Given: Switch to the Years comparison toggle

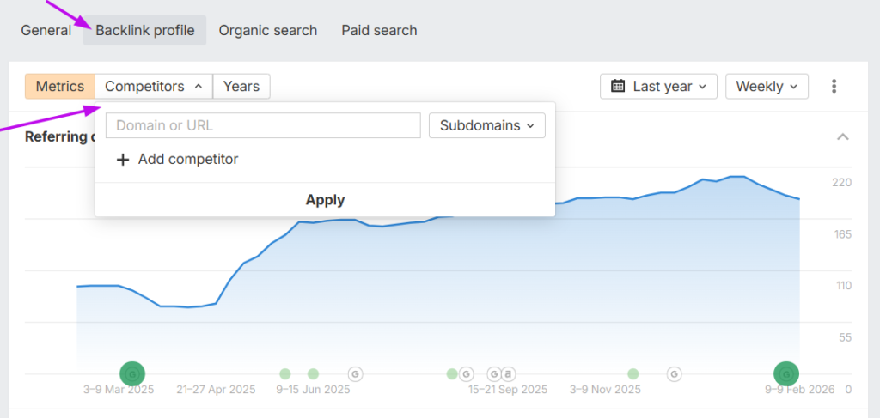Looking at the screenshot, I should pyautogui.click(x=241, y=87).
